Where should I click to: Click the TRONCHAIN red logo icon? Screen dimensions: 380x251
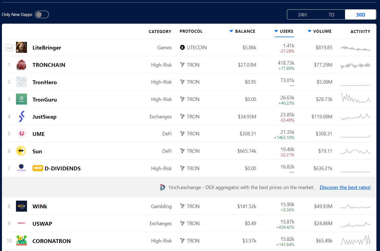[21, 65]
